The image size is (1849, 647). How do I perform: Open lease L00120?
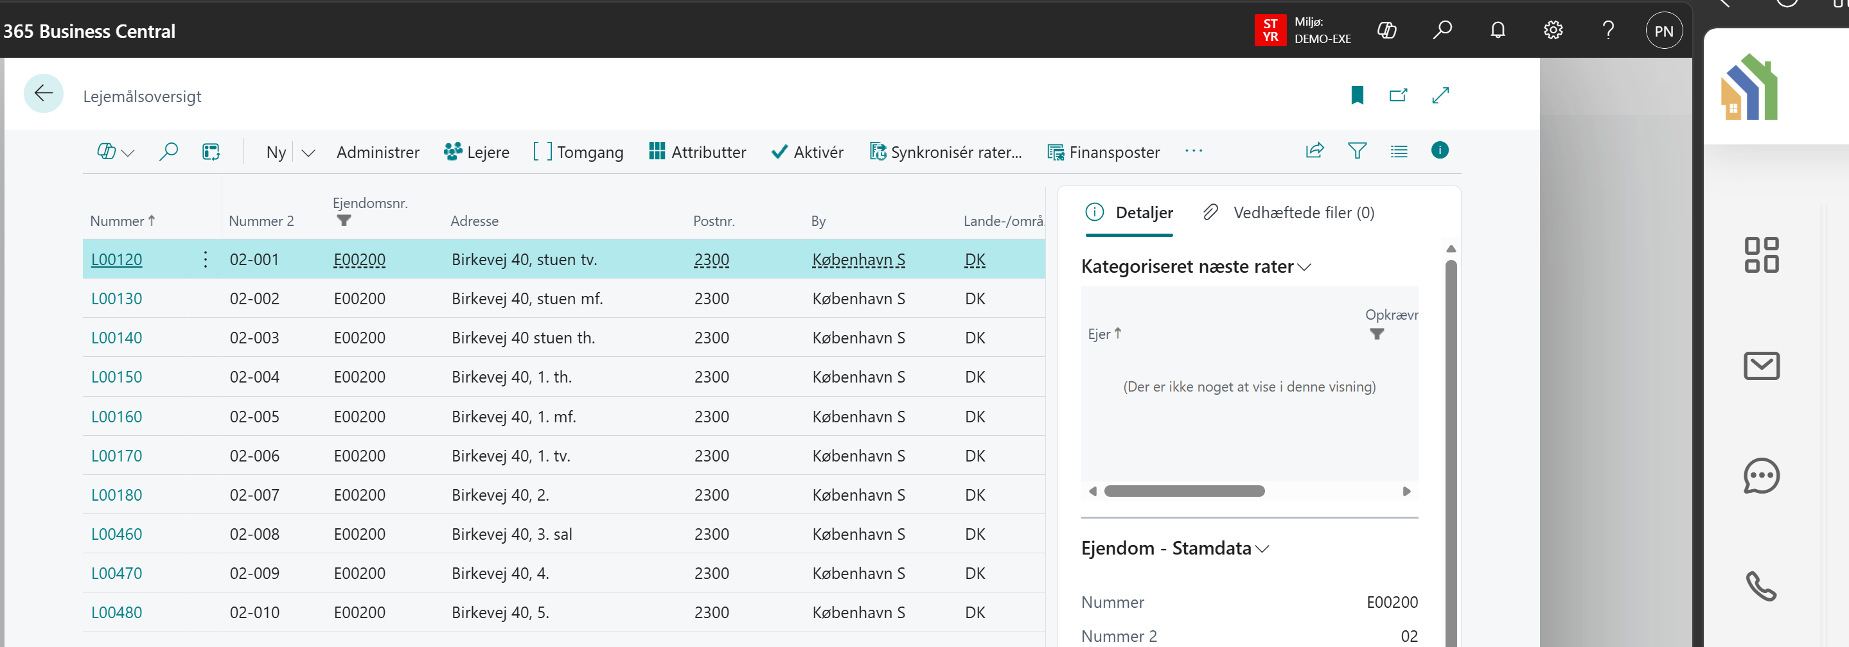116,259
